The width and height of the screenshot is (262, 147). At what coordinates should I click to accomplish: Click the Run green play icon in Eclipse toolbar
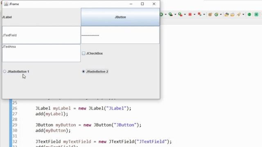[161, 15]
